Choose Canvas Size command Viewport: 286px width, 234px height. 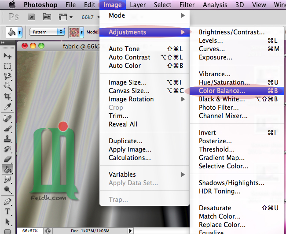pos(144,91)
